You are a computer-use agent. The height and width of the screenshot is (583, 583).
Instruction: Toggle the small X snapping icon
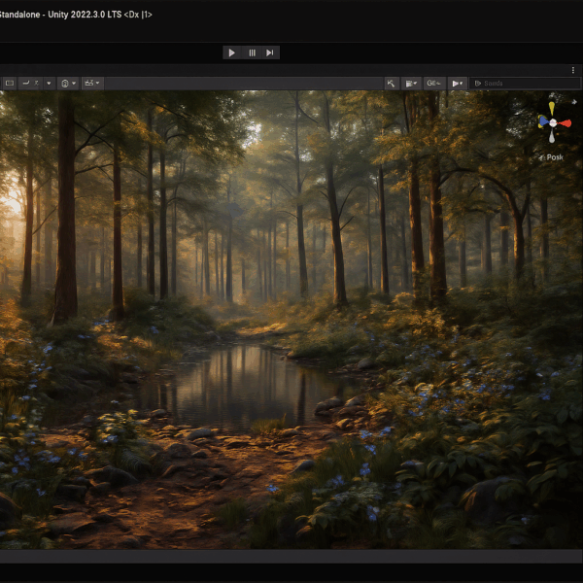(37, 83)
